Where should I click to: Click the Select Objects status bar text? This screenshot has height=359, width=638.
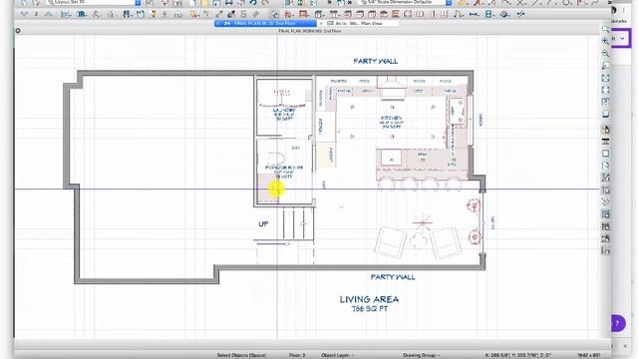[x=241, y=355]
